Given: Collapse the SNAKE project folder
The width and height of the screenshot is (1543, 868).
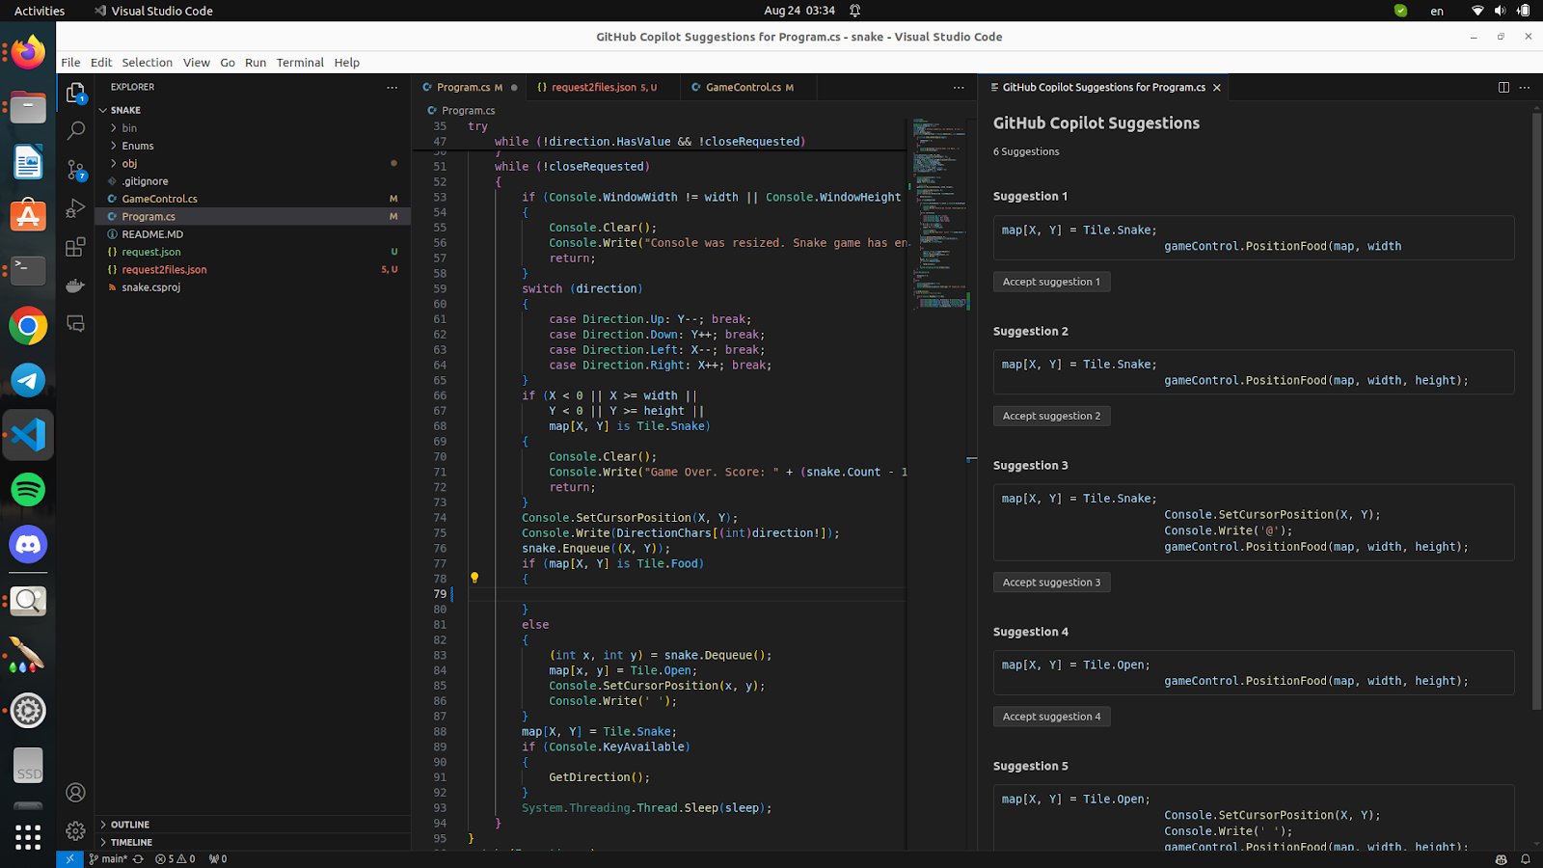Looking at the screenshot, I should click(x=124, y=110).
